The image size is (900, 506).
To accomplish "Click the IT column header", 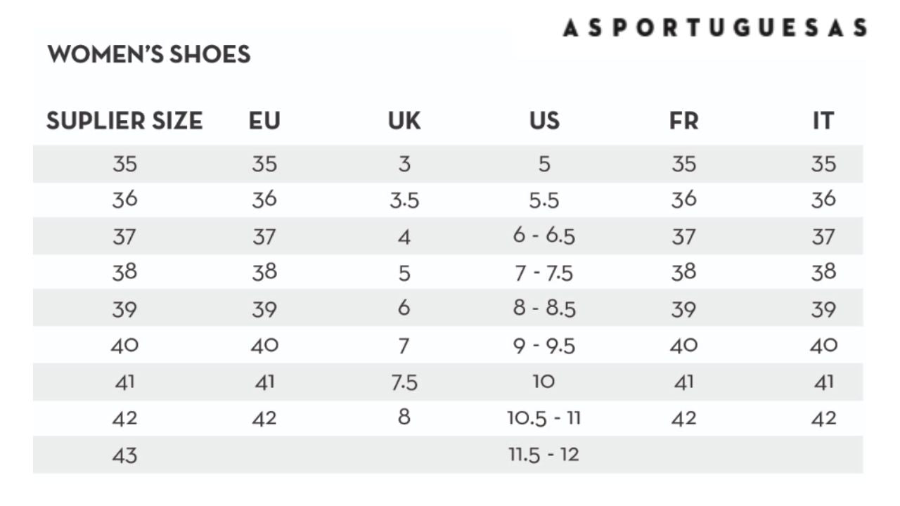I will (x=823, y=121).
